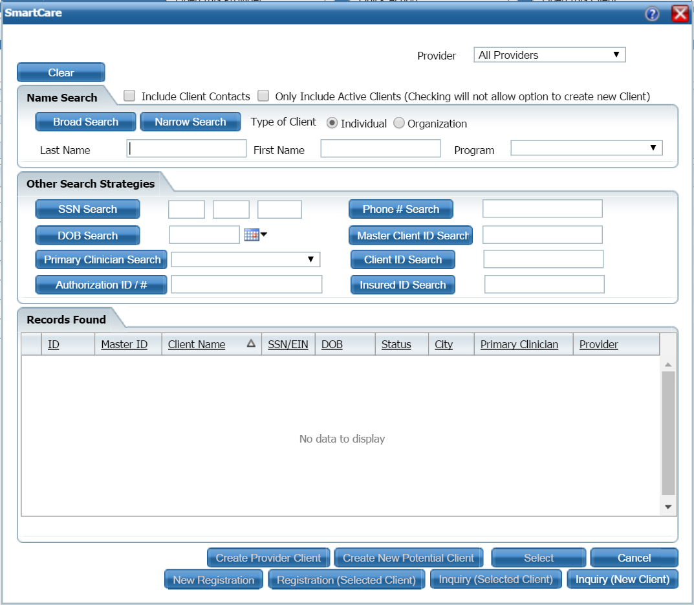The height and width of the screenshot is (605, 694).
Task: Click the SSN Search button
Action: pos(87,209)
